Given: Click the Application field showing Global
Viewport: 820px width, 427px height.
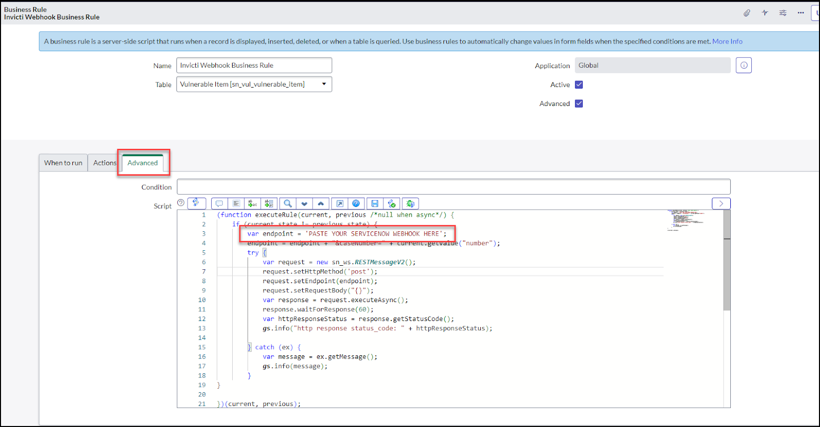Looking at the screenshot, I should tap(652, 66).
